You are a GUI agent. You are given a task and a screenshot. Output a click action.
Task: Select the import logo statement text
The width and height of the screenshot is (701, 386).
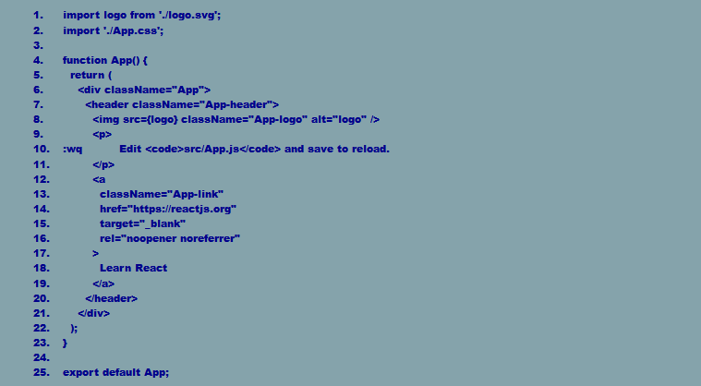click(141, 15)
